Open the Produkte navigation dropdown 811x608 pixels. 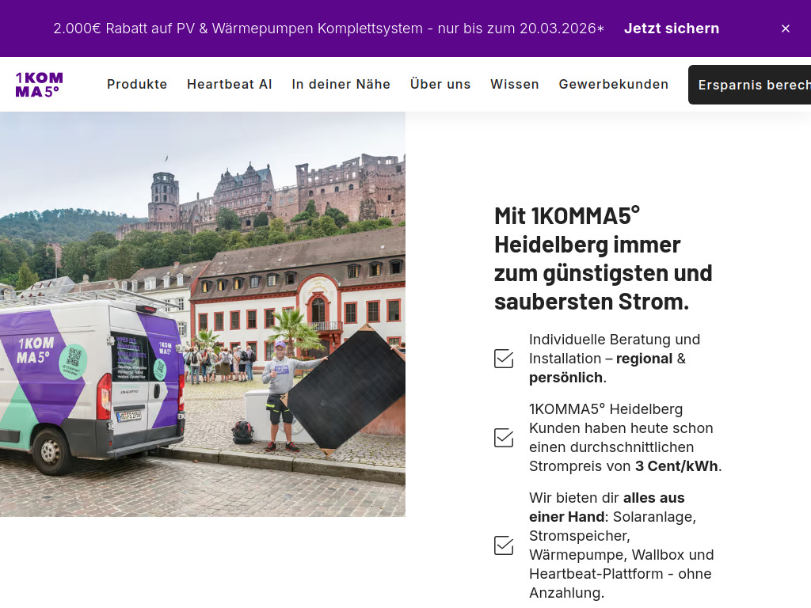137,84
